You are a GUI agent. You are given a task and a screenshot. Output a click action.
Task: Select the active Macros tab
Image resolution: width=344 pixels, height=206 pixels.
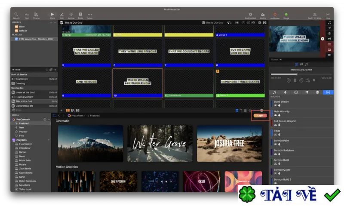coord(328,92)
